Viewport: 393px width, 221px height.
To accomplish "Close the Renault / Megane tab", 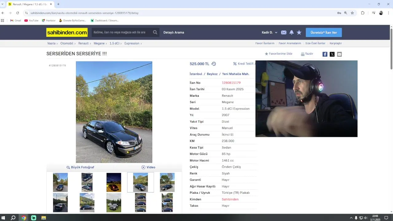I will [51, 4].
